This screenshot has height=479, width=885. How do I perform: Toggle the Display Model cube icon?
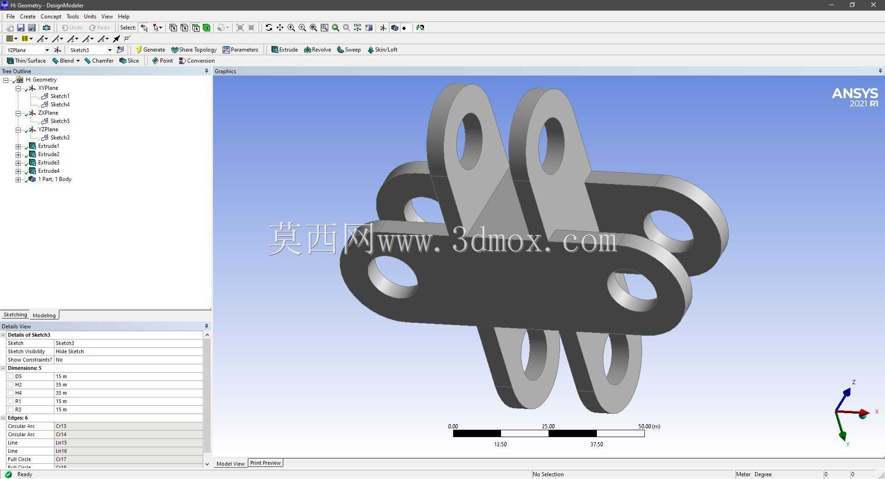pos(395,28)
